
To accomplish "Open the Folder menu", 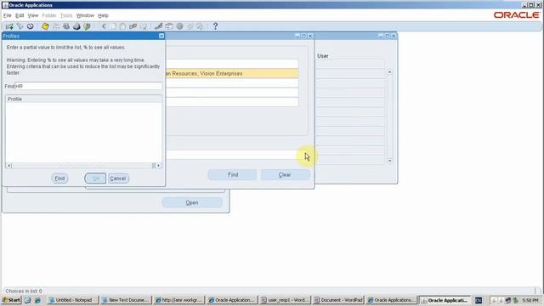I will click(x=49, y=15).
